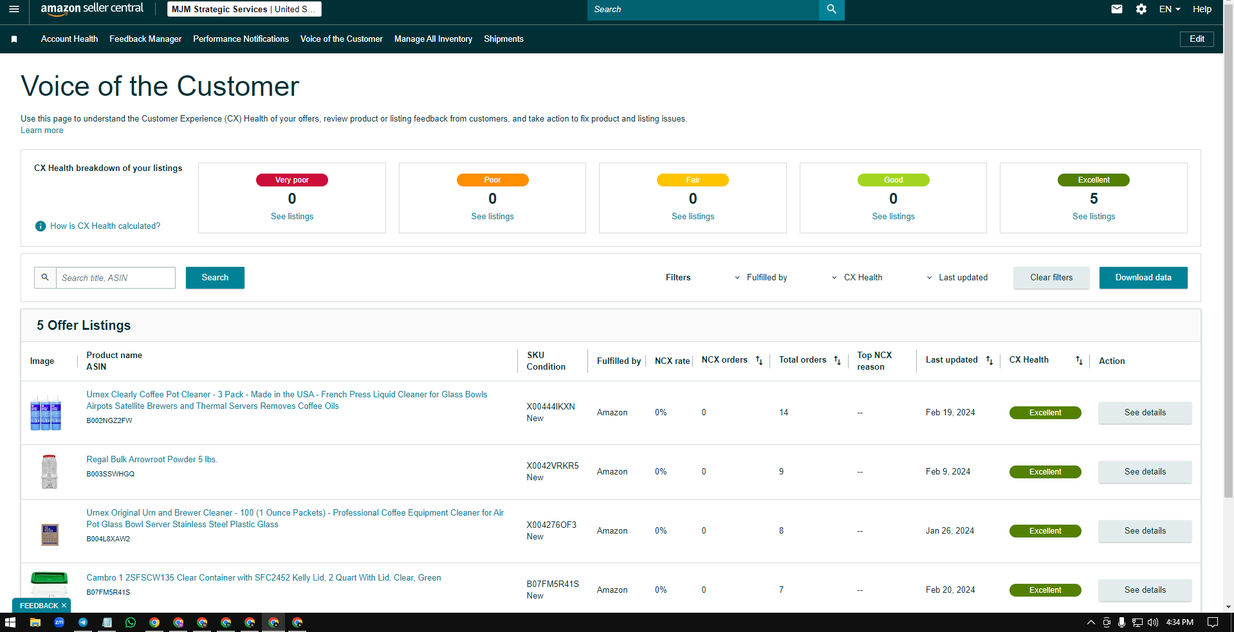Sort by Last updated arrows

point(990,361)
